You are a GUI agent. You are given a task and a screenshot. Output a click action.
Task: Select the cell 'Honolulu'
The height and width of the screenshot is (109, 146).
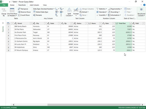(40, 26)
